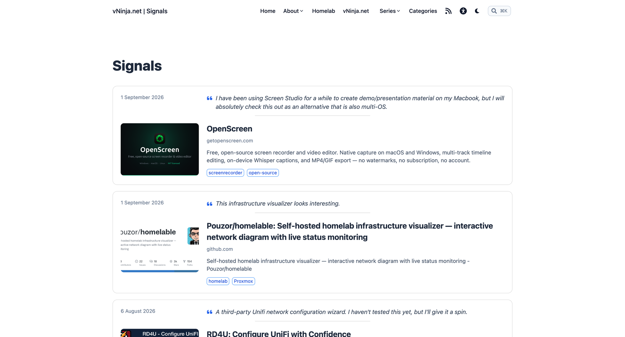Click getopenscreen.com source text

pos(230,141)
